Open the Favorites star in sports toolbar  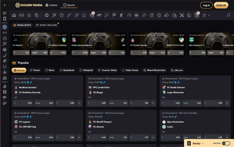[x=29, y=15]
